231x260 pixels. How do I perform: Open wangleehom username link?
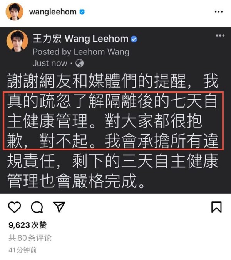tap(53, 12)
